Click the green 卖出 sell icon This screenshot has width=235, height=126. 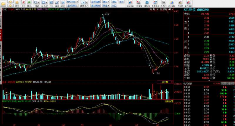pos(29,3)
